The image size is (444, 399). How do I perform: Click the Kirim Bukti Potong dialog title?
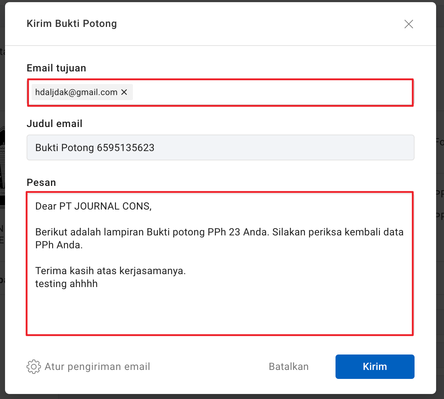pyautogui.click(x=72, y=24)
